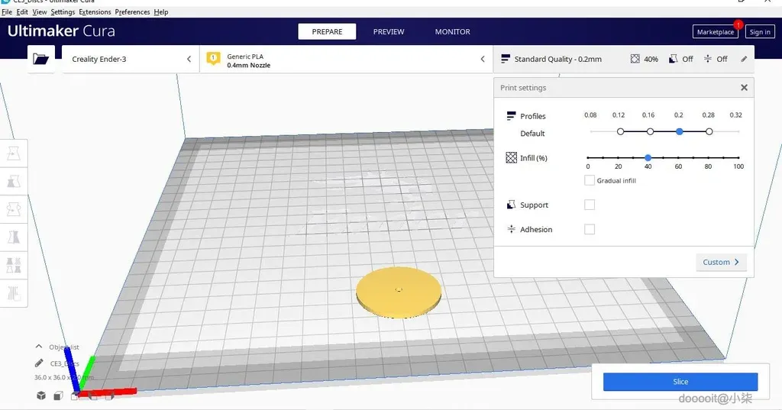Screen dimensions: 782x410
Task: Collapse the Object list panel
Action: 39,347
